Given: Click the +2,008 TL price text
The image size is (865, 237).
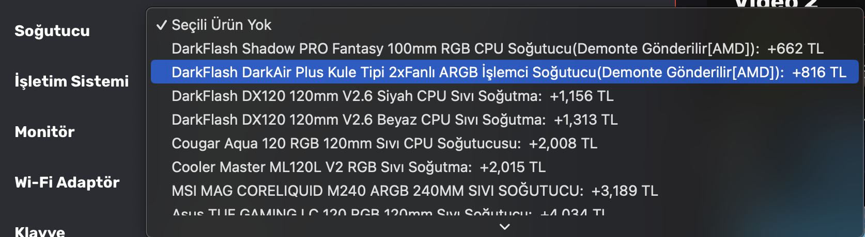Looking at the screenshot, I should 563,143.
